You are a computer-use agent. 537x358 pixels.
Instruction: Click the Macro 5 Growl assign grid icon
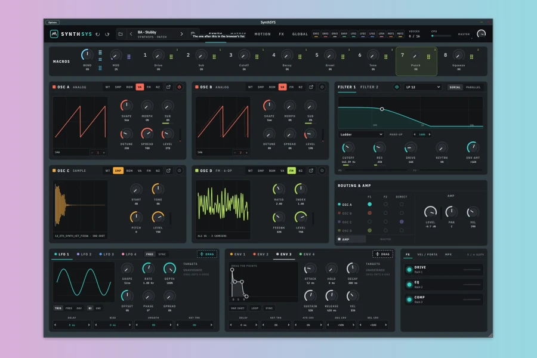coord(343,57)
